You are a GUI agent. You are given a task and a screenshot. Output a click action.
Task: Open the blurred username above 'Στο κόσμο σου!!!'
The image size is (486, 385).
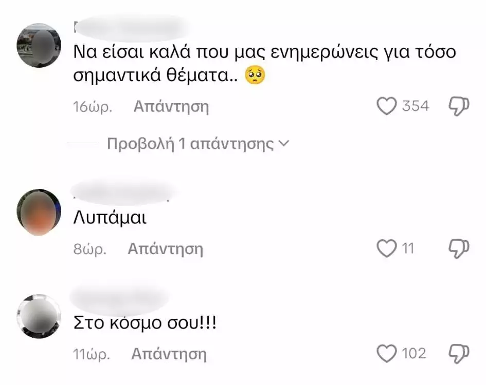point(119,298)
